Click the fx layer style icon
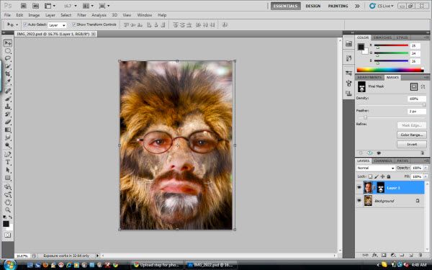The image size is (432, 270). [374, 255]
